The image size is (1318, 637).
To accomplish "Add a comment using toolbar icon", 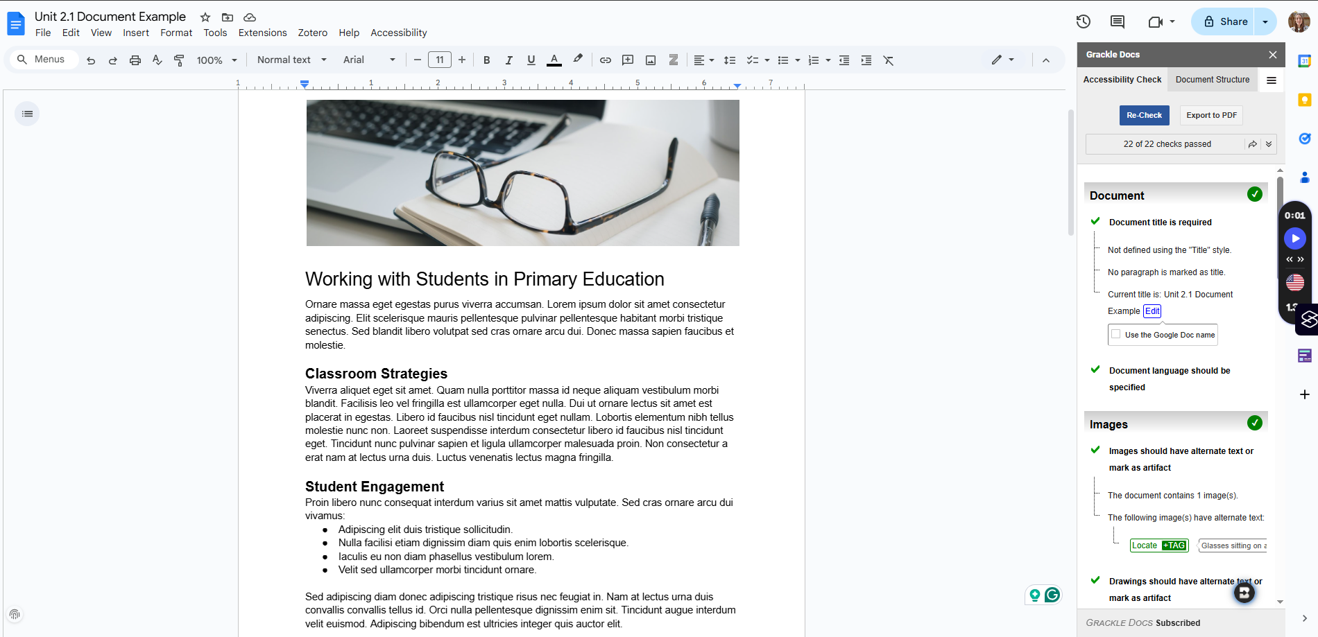I will click(628, 60).
